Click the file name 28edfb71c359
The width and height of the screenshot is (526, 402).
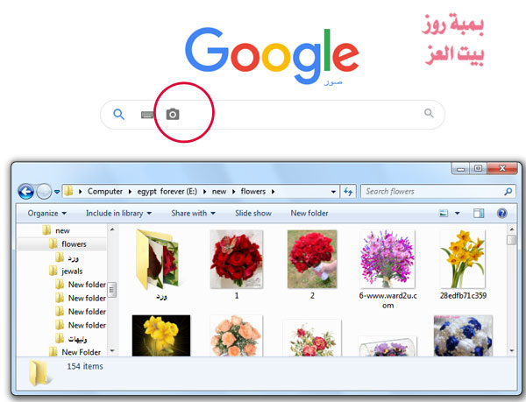click(x=463, y=295)
